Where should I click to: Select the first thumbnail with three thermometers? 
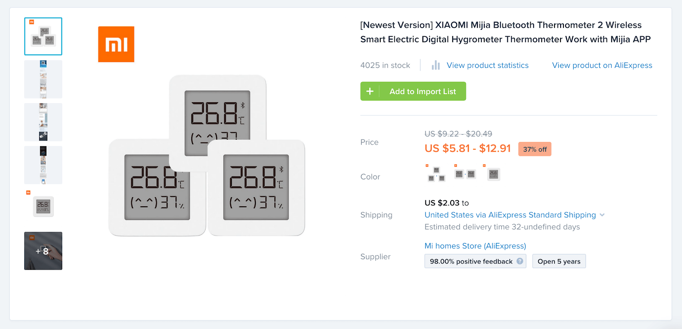click(x=43, y=36)
